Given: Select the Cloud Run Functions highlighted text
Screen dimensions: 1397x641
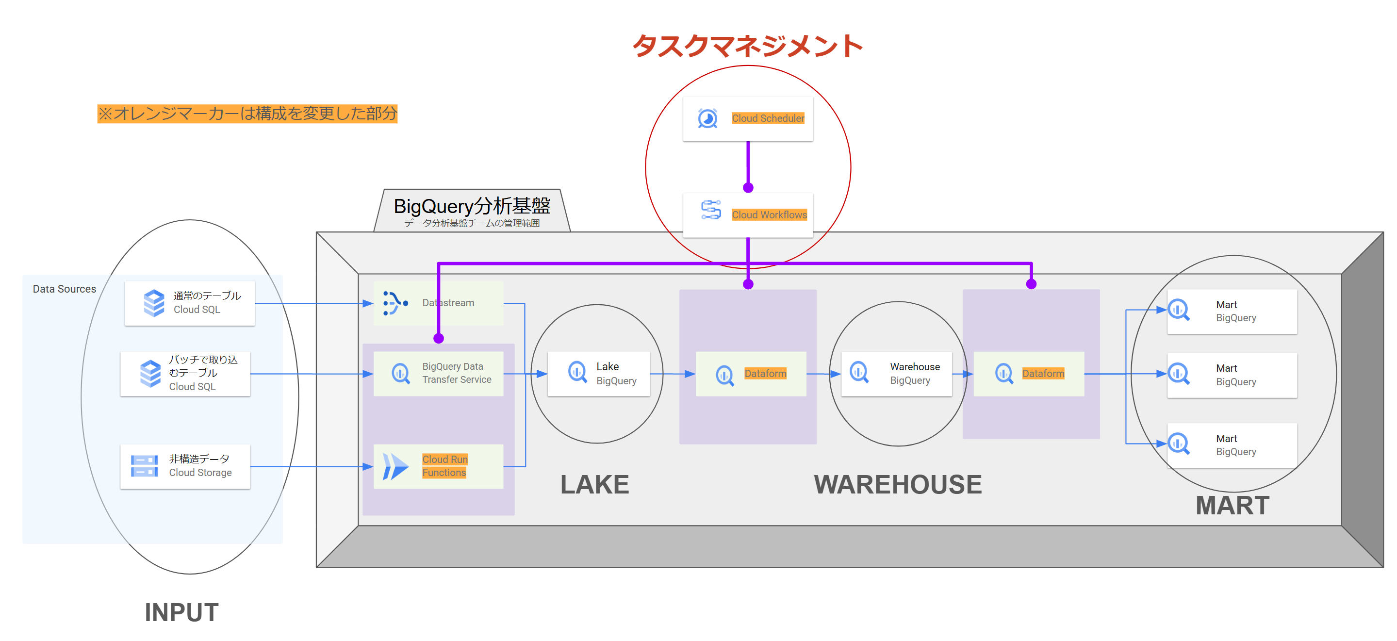Looking at the screenshot, I should (x=444, y=466).
